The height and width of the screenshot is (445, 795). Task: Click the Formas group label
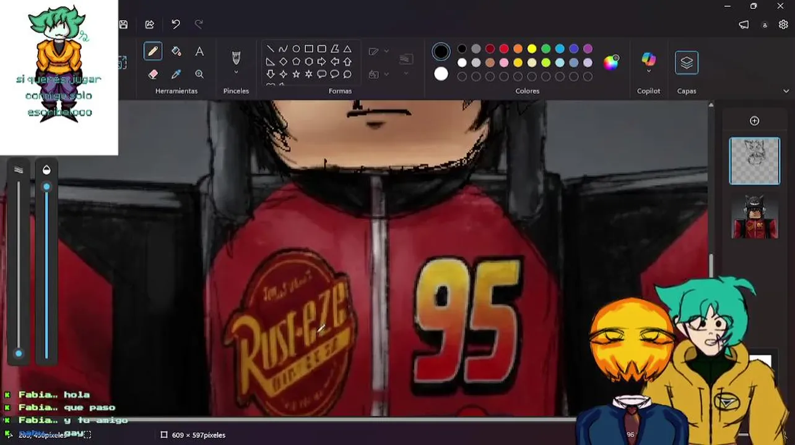(340, 91)
